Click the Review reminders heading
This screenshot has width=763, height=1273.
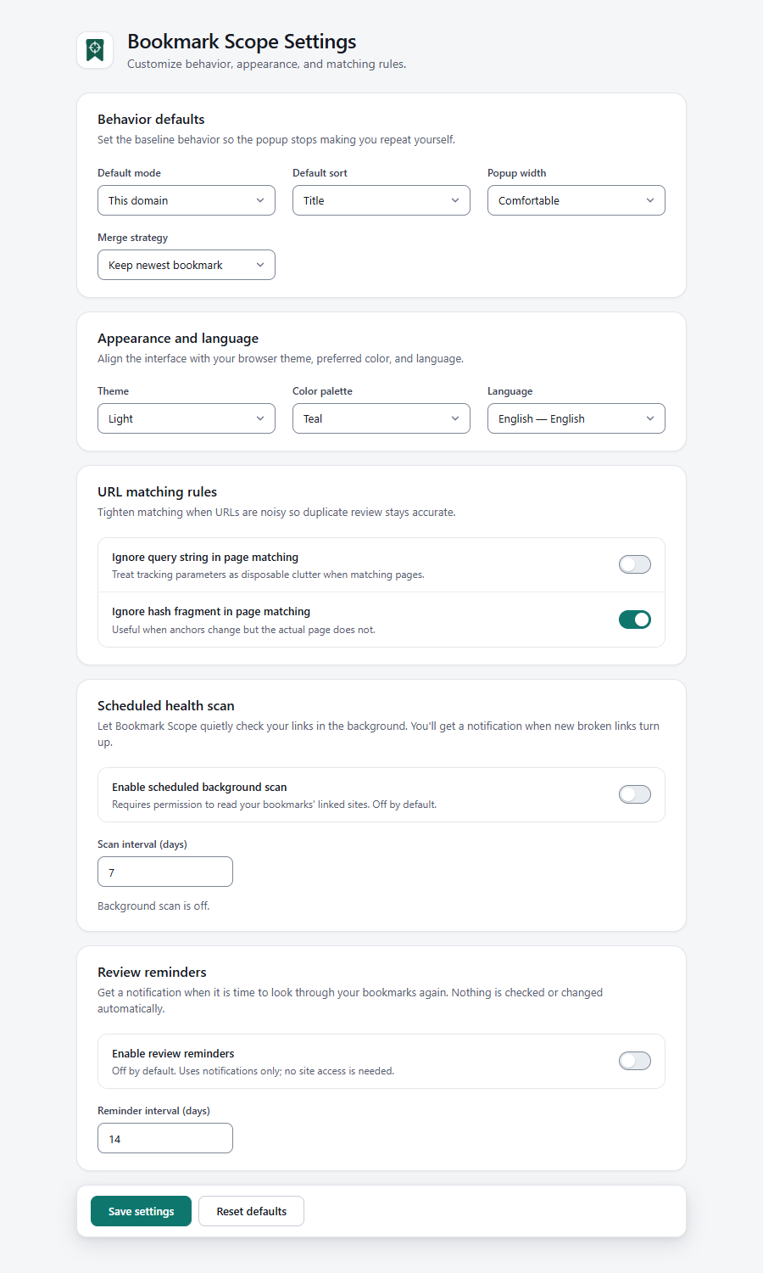click(x=152, y=973)
